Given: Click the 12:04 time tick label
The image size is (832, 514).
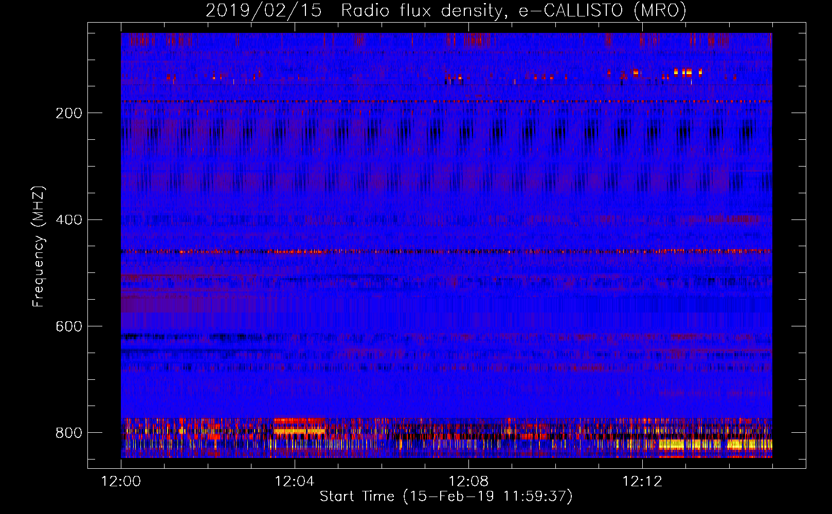Looking at the screenshot, I should point(295,482).
